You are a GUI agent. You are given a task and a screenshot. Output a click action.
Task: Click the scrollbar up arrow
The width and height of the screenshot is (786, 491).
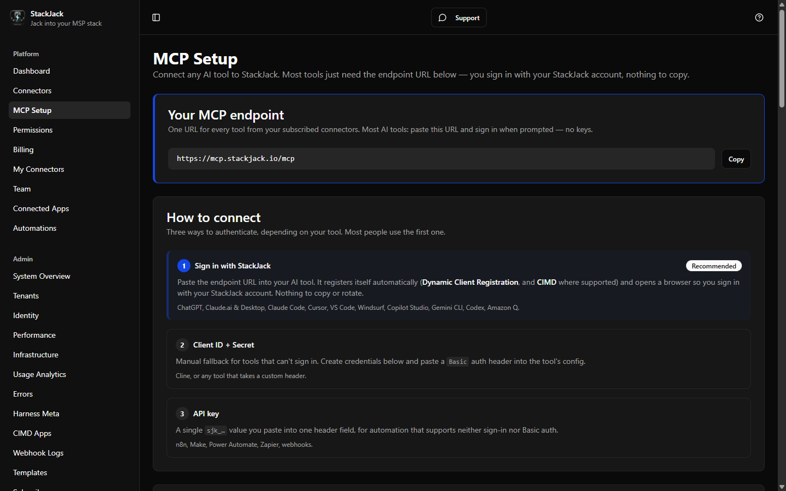click(782, 4)
